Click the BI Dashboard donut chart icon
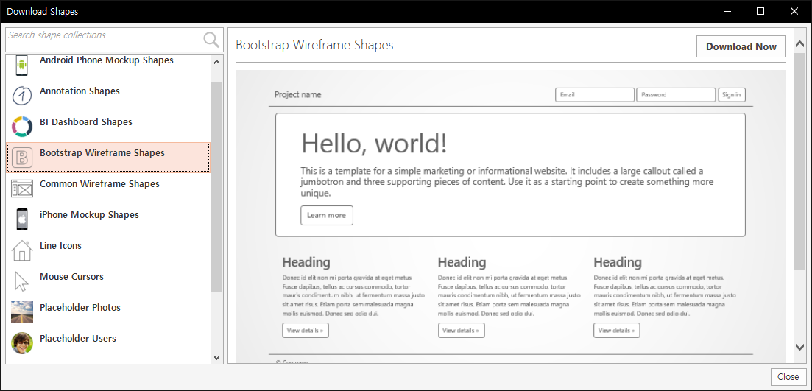The height and width of the screenshot is (391, 812). coord(22,127)
